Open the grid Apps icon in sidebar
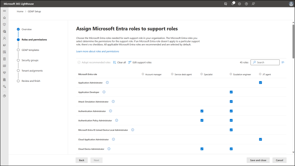 [5, 52]
